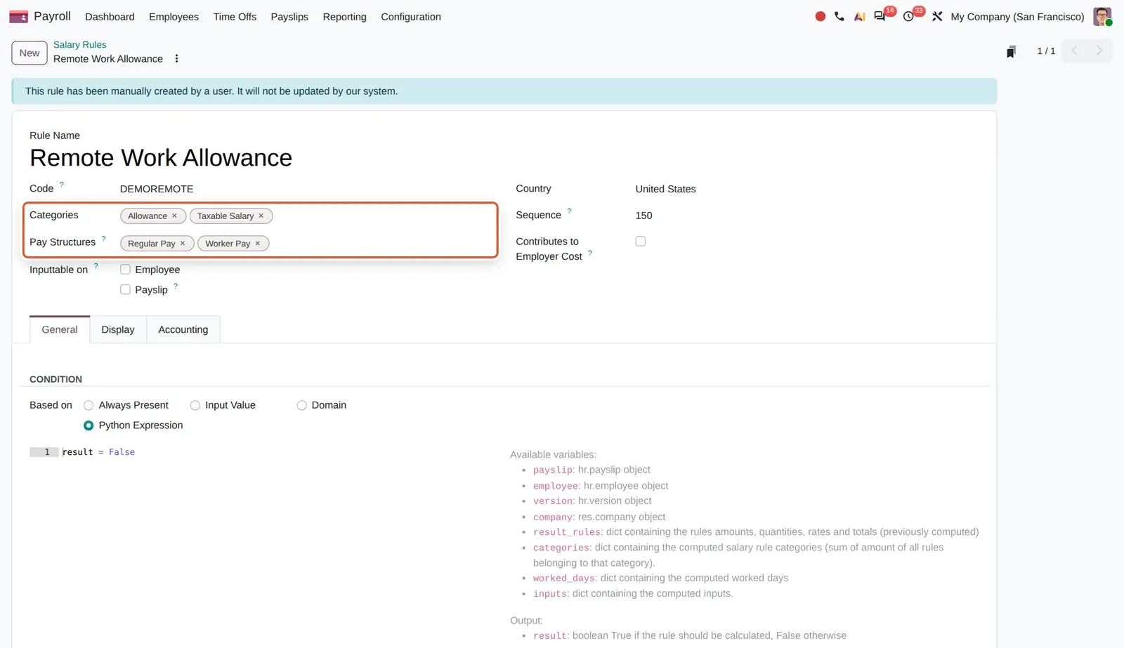Show help tooltip for Employer Cost

(590, 253)
